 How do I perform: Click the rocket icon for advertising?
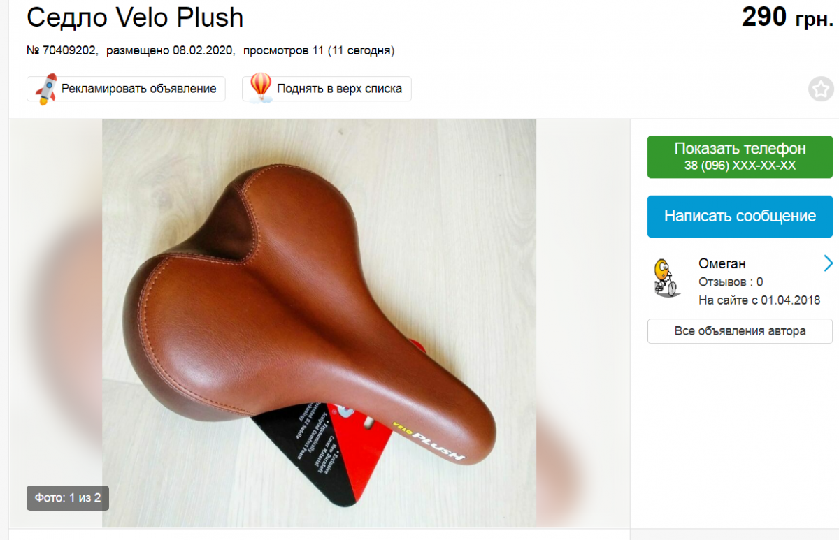[x=45, y=89]
